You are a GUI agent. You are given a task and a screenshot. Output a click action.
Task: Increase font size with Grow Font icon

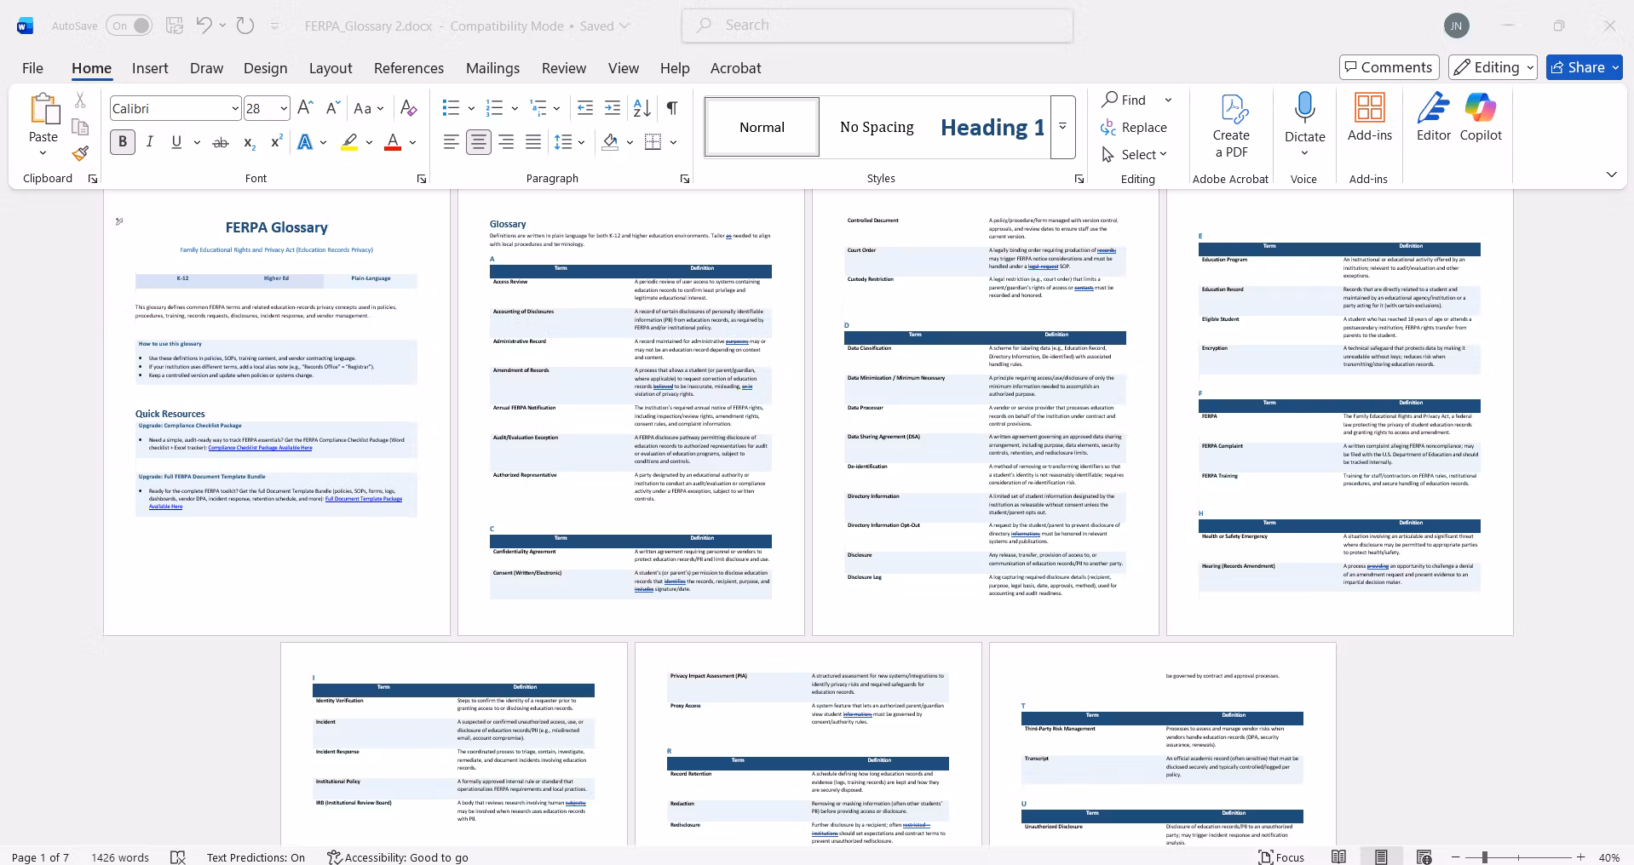[306, 108]
